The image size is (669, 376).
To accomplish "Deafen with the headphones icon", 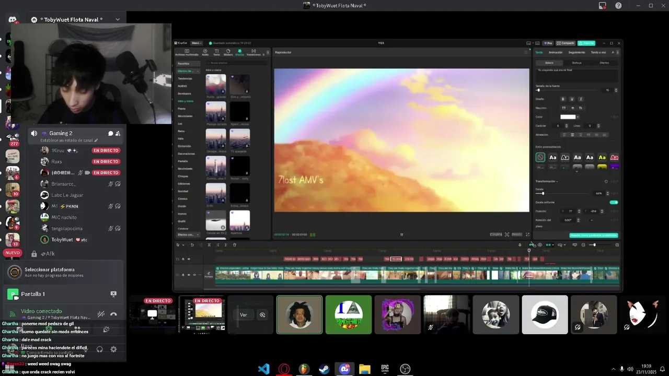I will click(99, 349).
